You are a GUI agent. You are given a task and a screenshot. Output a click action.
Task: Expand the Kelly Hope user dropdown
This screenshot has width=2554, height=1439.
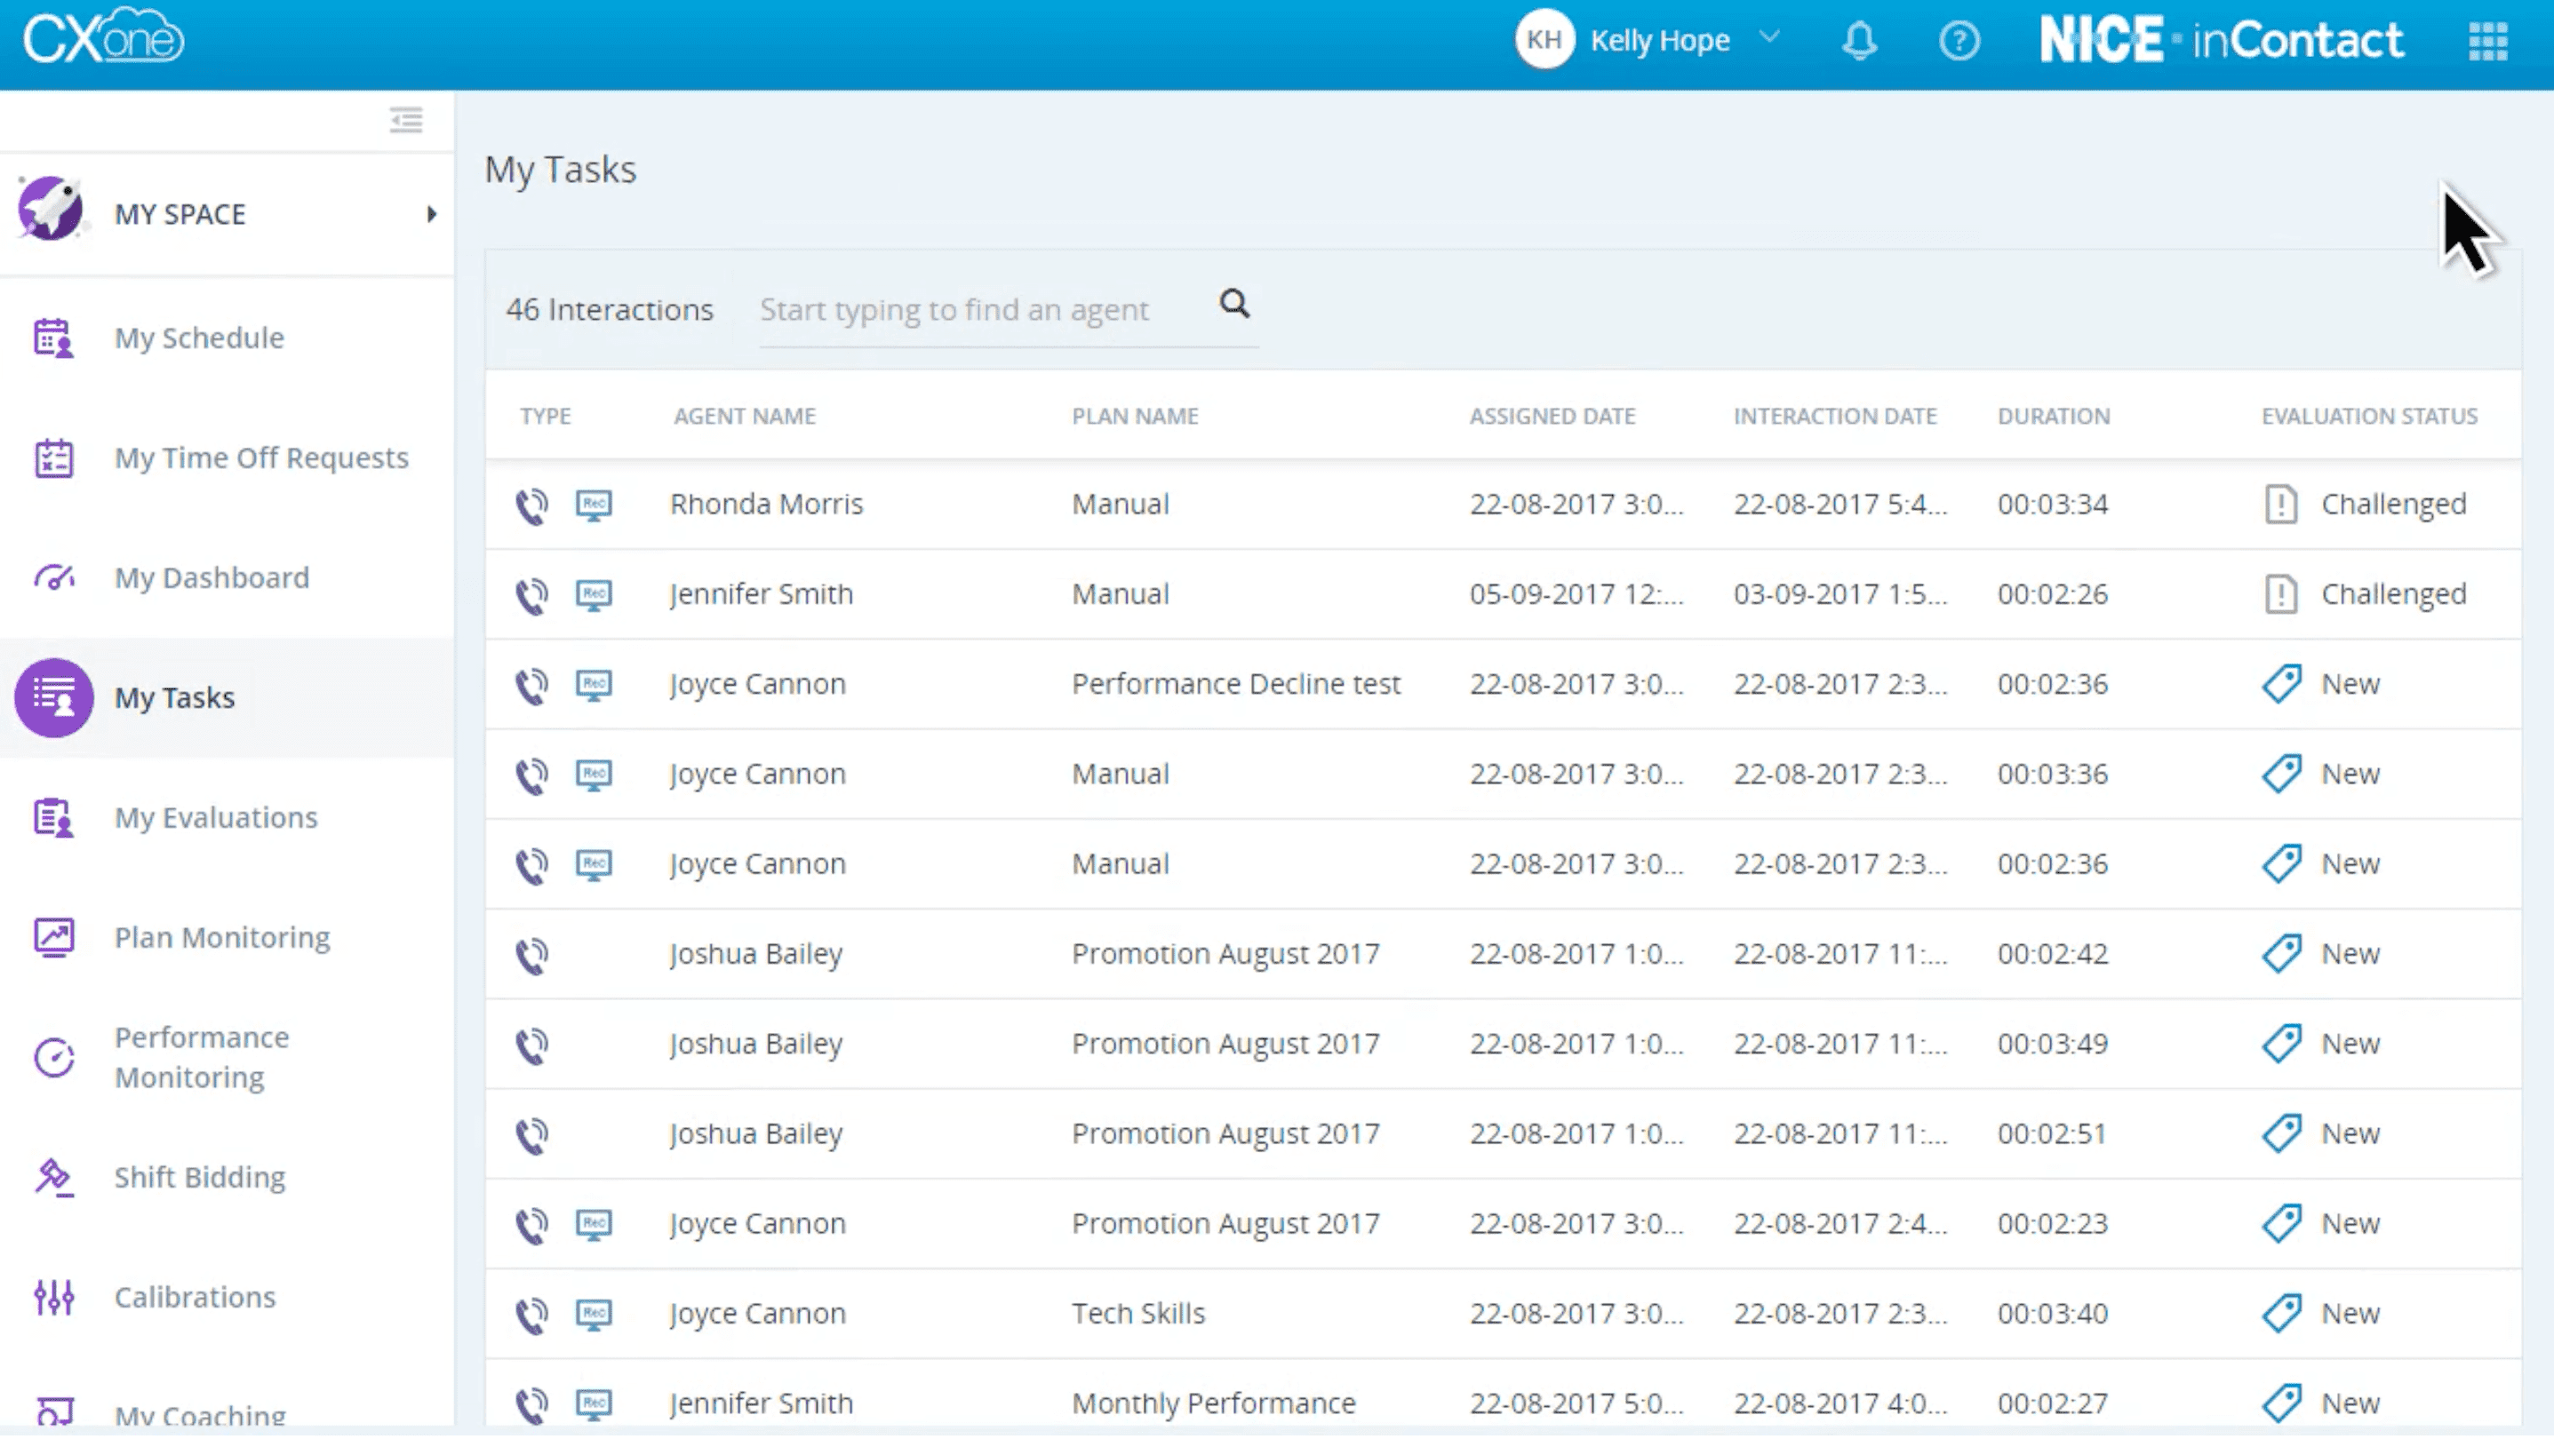[x=1768, y=39]
